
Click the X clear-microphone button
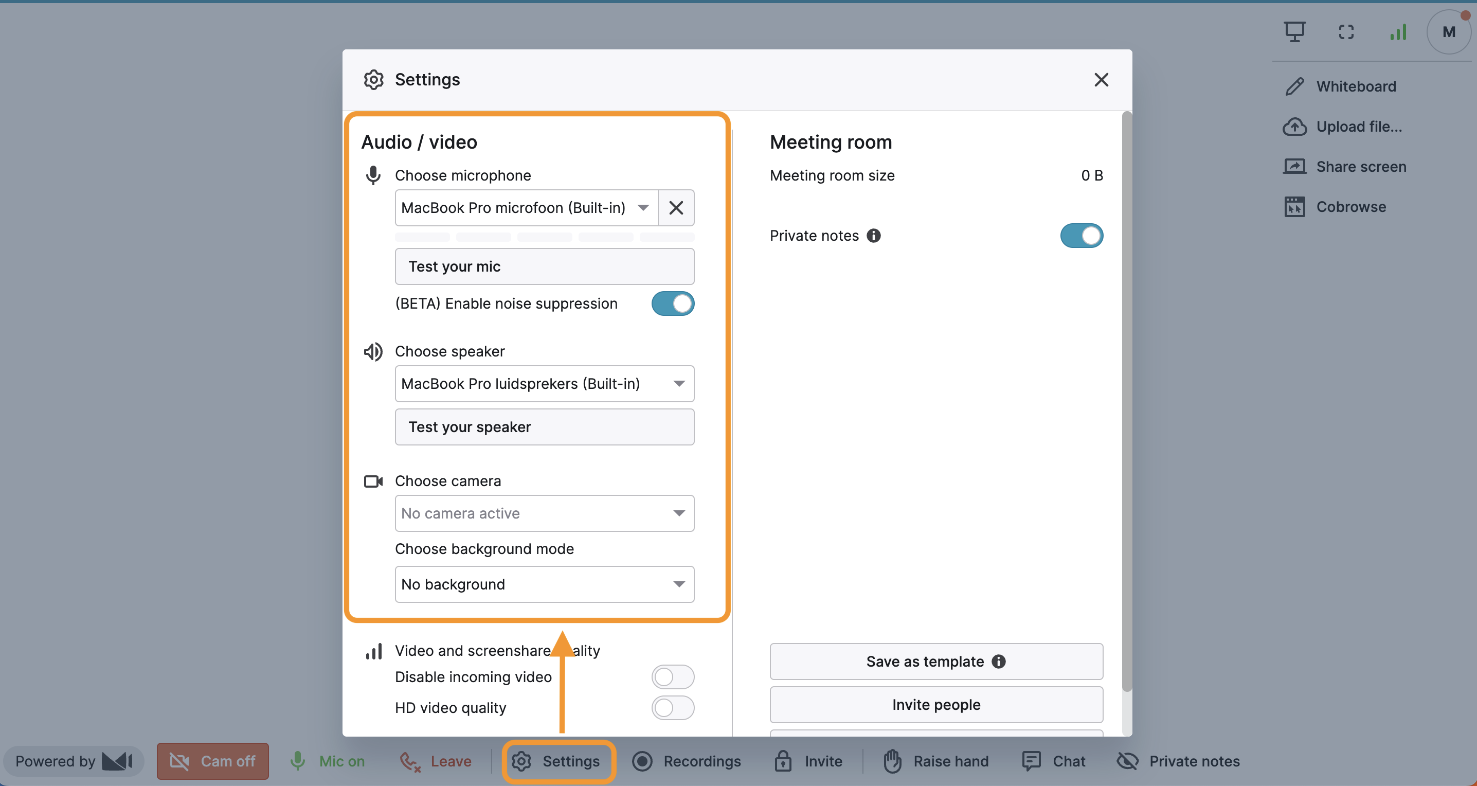tap(676, 207)
